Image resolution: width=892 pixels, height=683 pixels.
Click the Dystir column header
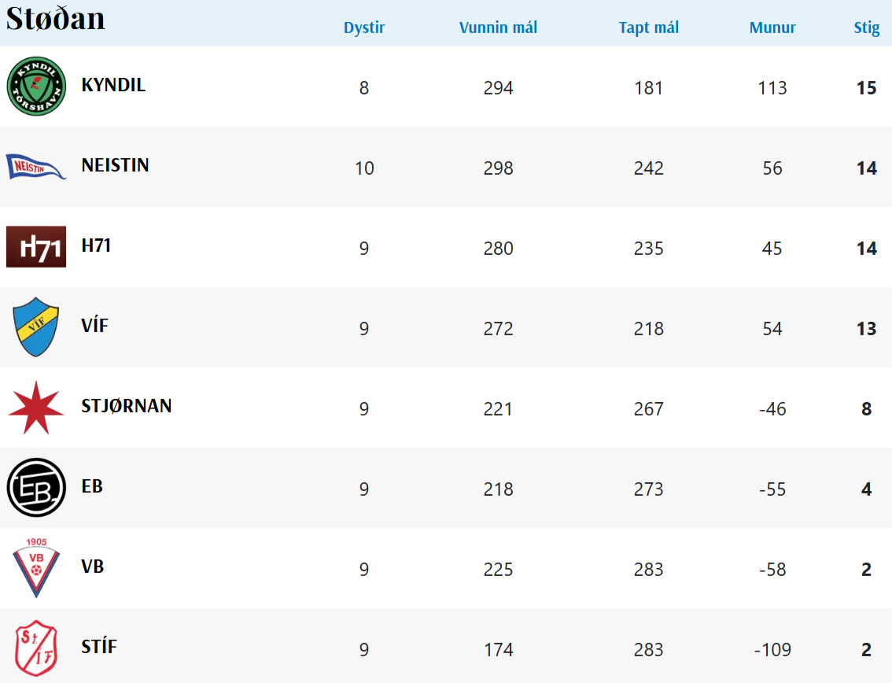[x=364, y=28]
